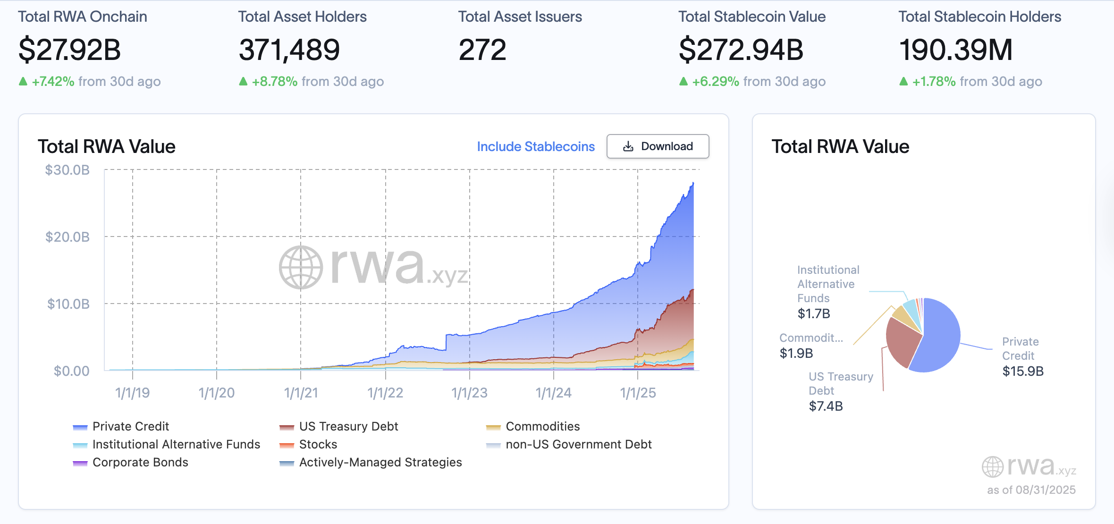Toggle the Include Stablecoins option
Viewport: 1114px width, 524px height.
[536, 146]
